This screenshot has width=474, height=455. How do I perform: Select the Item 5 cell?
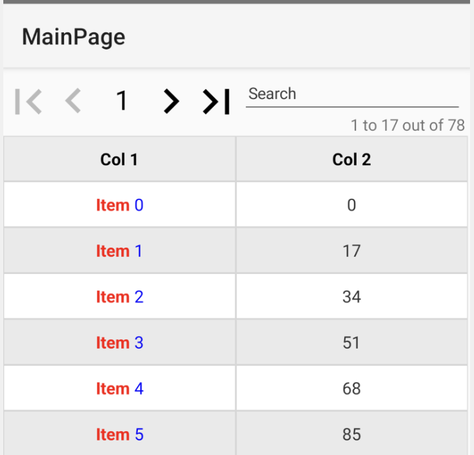coord(119,435)
